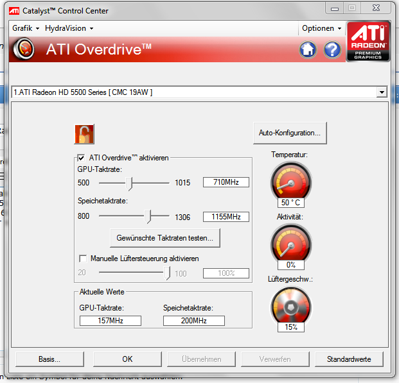
Task: Click the ATI title bar application icon
Action: [x=14, y=11]
